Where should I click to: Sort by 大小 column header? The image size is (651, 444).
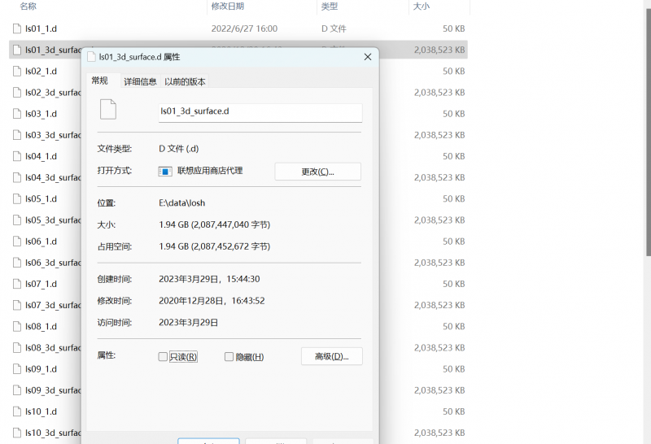click(422, 7)
